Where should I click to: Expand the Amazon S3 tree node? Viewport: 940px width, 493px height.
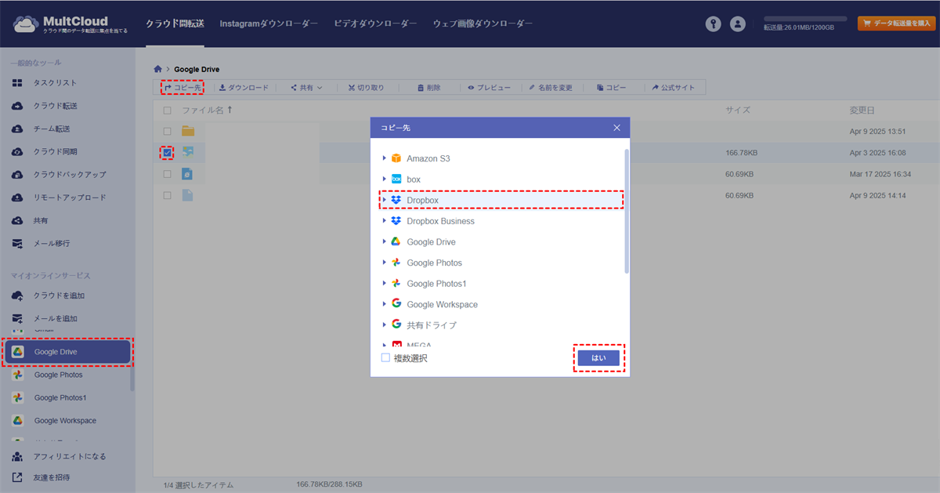coord(384,158)
